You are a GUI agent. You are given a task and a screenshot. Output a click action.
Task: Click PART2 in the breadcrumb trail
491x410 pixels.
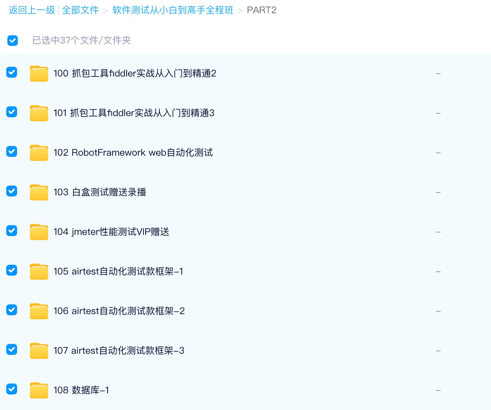pyautogui.click(x=261, y=10)
